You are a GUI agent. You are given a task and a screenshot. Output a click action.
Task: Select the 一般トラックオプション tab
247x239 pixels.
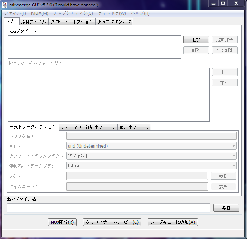[33, 126]
